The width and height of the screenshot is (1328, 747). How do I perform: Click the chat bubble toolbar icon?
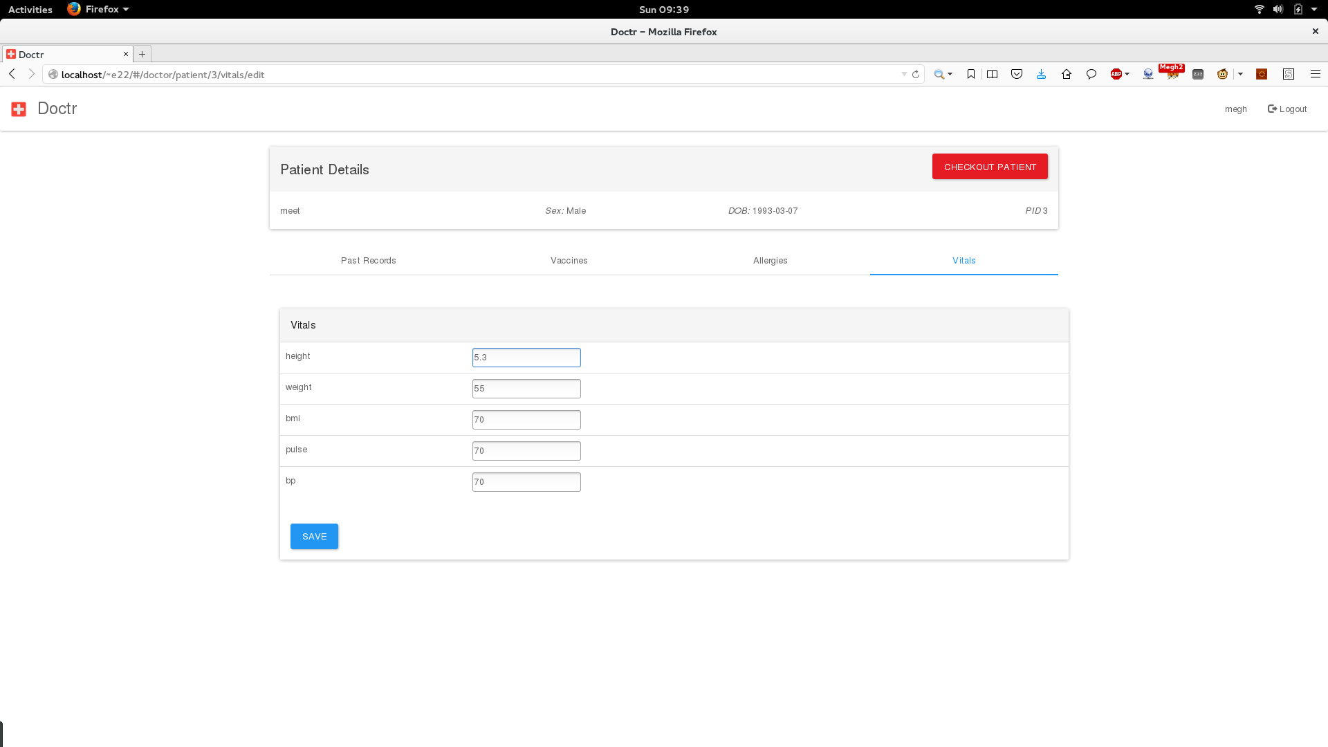coord(1091,74)
